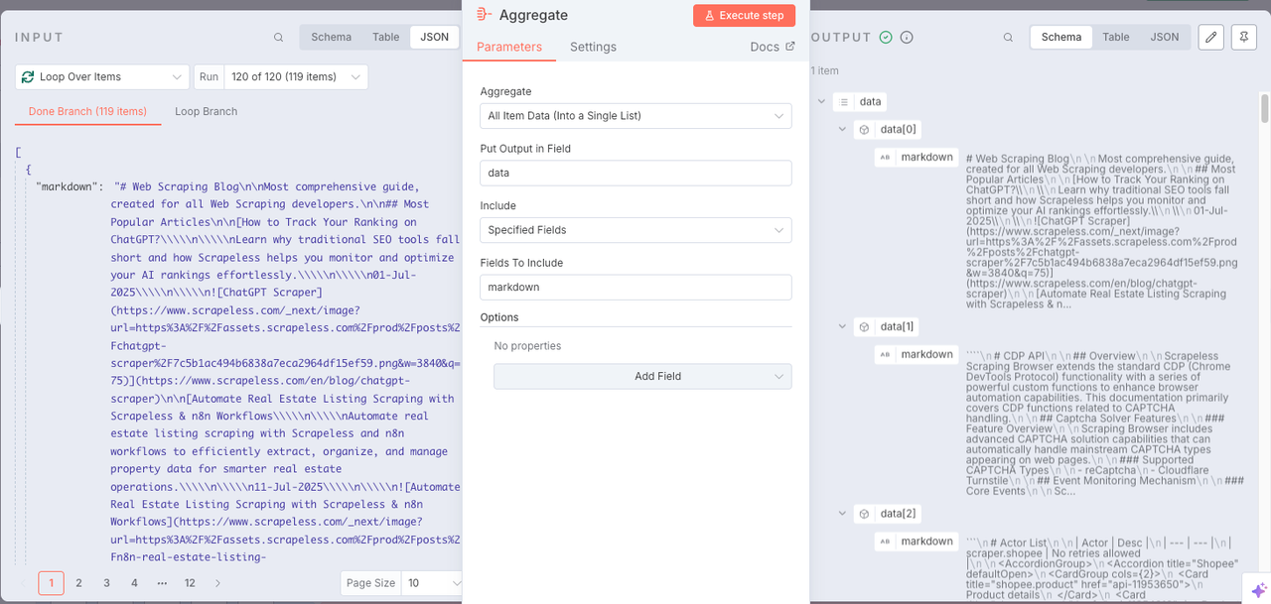Click the pencil edit output icon

1210,37
